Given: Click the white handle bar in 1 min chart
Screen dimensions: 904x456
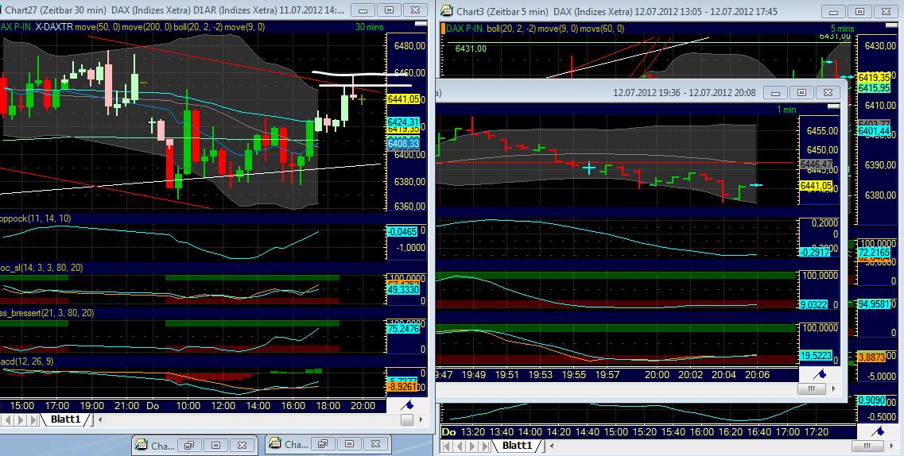Looking at the screenshot, I should 834,106.
